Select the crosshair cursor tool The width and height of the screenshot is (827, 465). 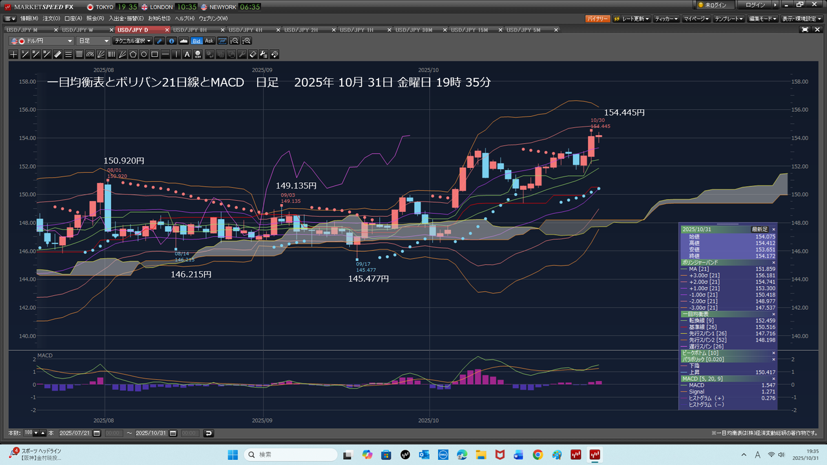pos(14,54)
